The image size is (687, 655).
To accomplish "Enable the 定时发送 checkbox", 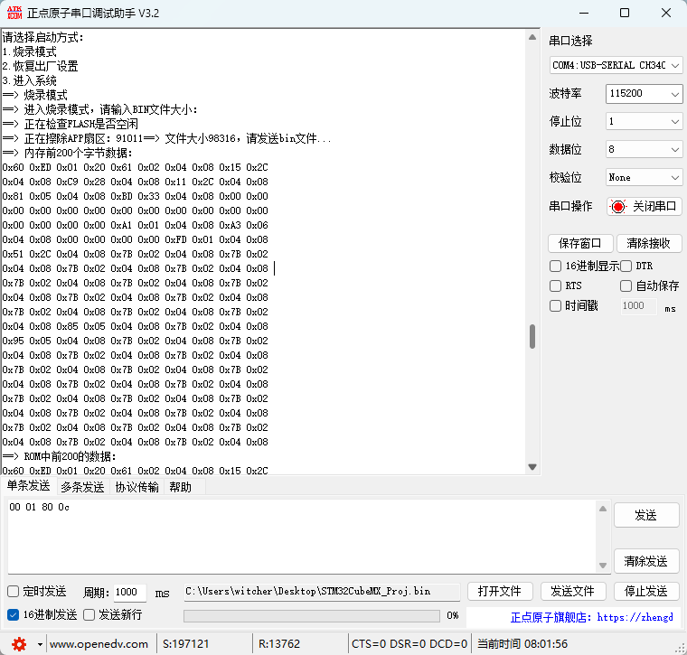I will [x=14, y=592].
